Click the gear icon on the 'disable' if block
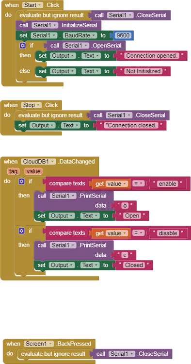 [21, 231]
